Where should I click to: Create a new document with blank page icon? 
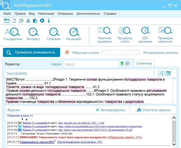point(14,21)
